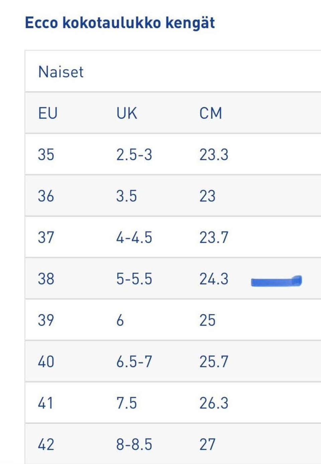Click the blue highlight mark beside 24.3
The width and height of the screenshot is (321, 464).
276,282
